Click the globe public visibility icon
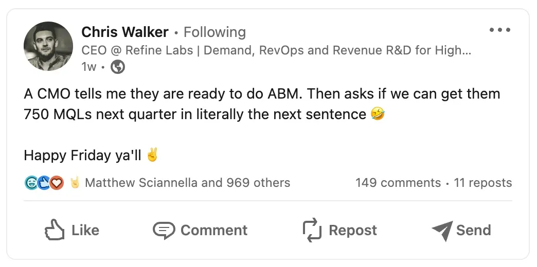The height and width of the screenshot is (267, 537). click(118, 67)
